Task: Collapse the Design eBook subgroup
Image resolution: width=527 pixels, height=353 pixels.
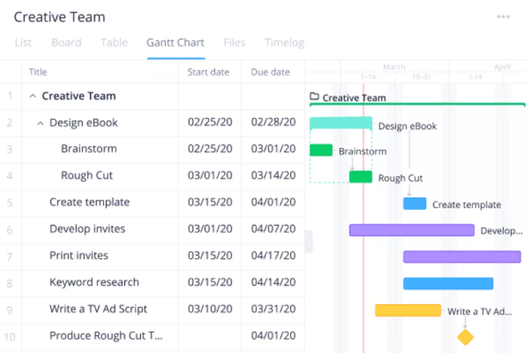Action: click(41, 123)
